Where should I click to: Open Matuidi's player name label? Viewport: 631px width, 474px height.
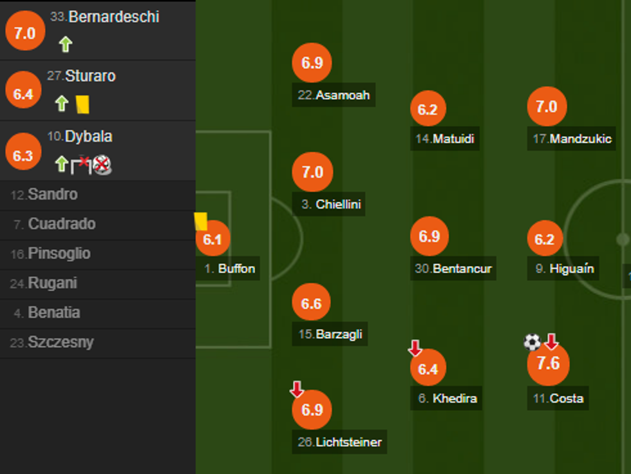[447, 138]
